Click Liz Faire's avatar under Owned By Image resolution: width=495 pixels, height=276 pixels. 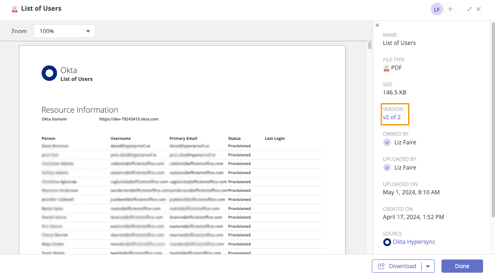coord(387,142)
